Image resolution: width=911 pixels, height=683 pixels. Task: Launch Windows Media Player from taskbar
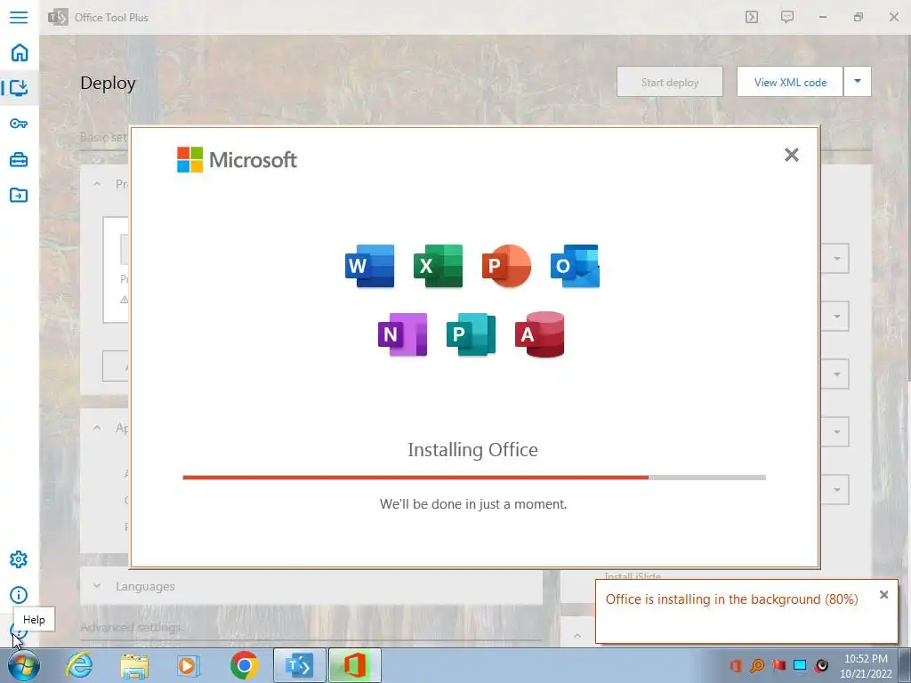coord(189,665)
